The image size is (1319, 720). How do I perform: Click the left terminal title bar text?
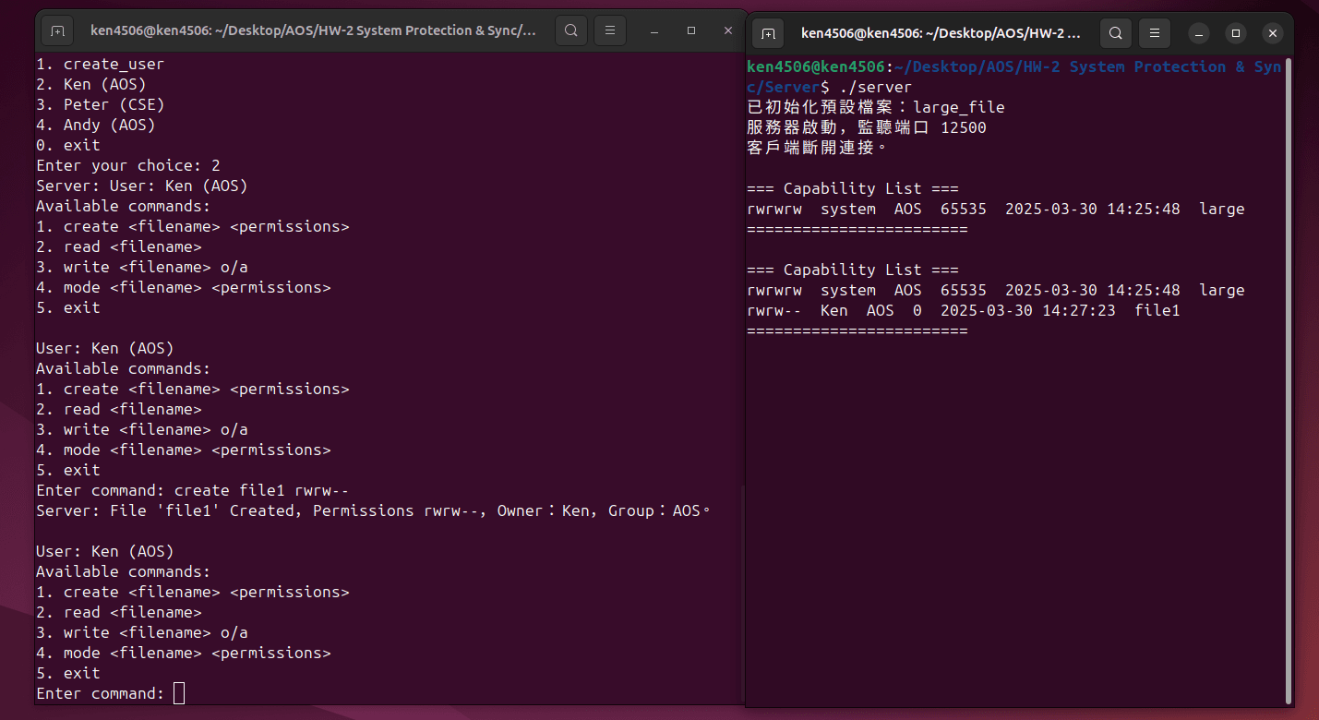pyautogui.click(x=313, y=30)
